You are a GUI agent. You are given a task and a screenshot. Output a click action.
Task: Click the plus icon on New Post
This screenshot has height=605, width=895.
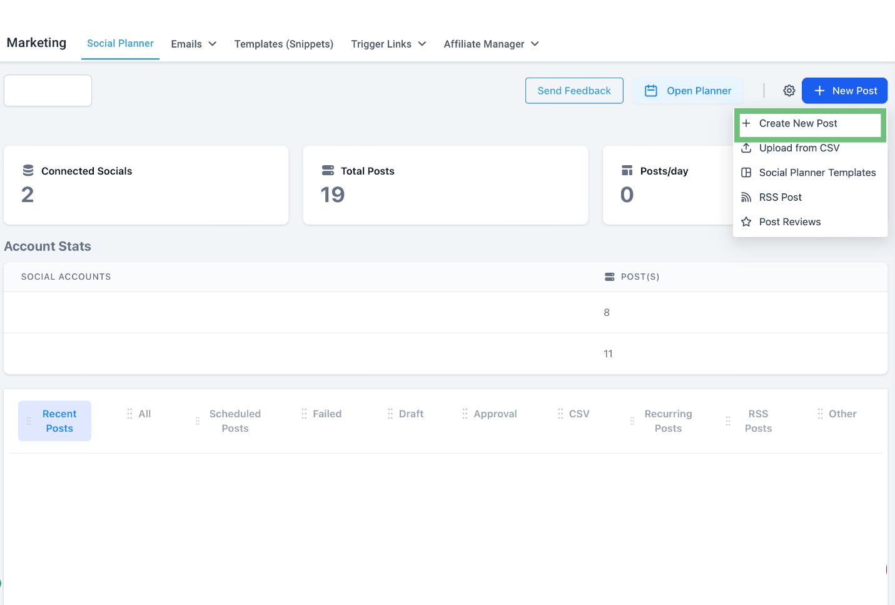coord(819,91)
